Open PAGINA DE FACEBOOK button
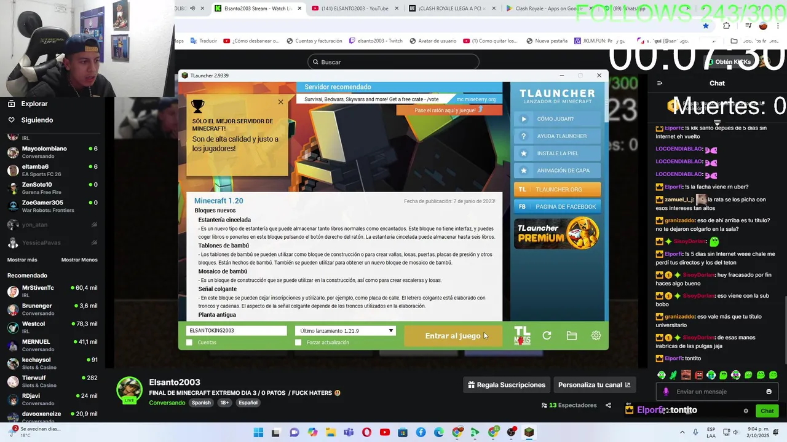 pos(557,207)
